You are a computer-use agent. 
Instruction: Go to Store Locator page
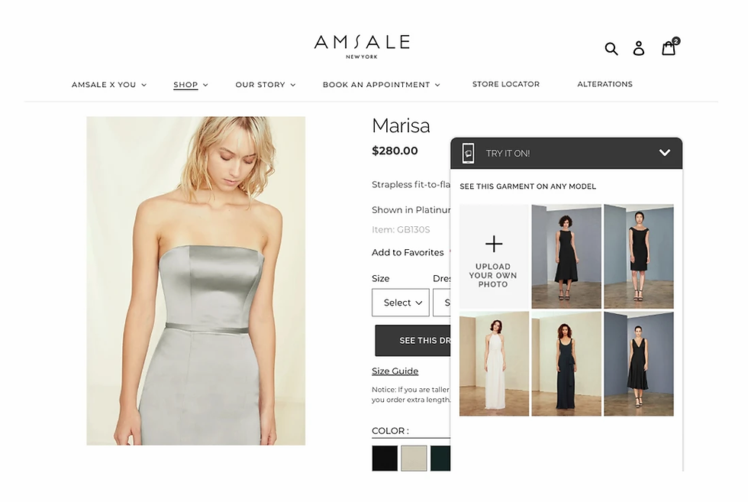click(505, 84)
